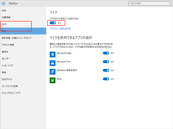
Task: Click the settings gear icon
Action: click(x=4, y=4)
